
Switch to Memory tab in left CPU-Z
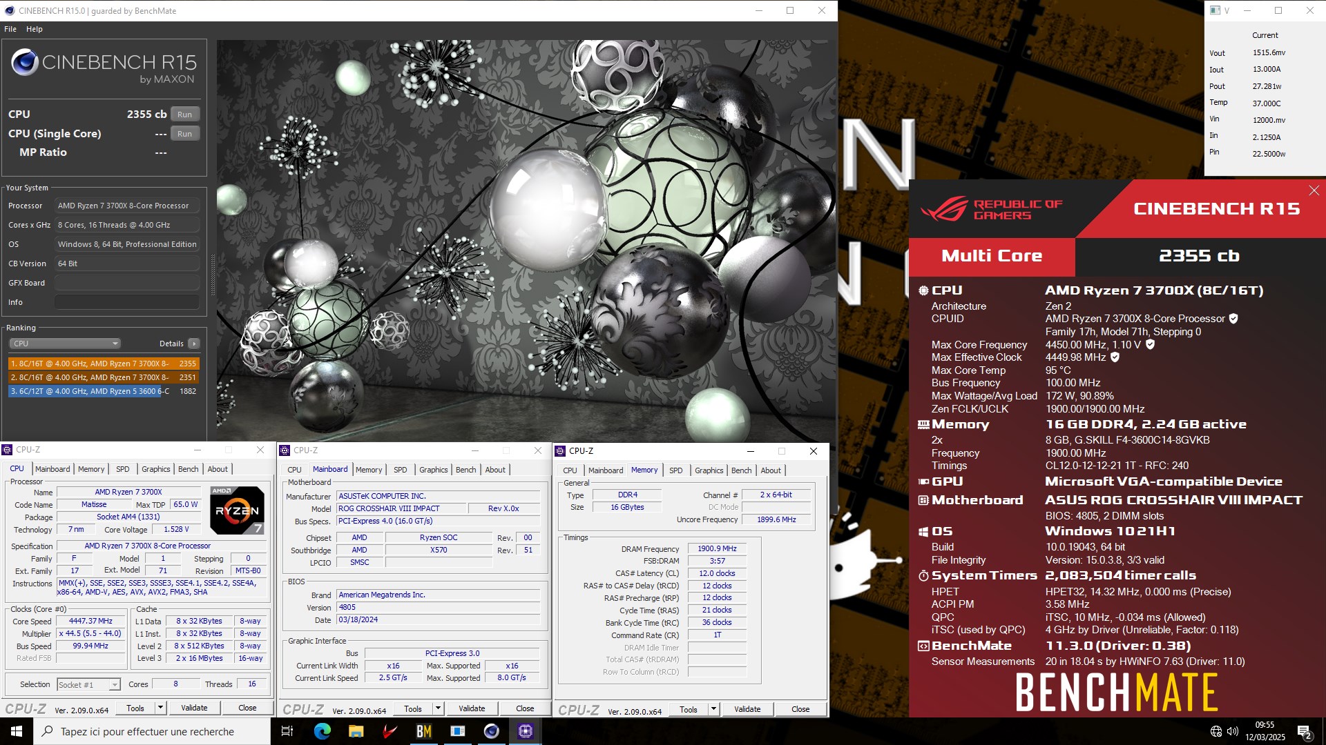click(91, 469)
